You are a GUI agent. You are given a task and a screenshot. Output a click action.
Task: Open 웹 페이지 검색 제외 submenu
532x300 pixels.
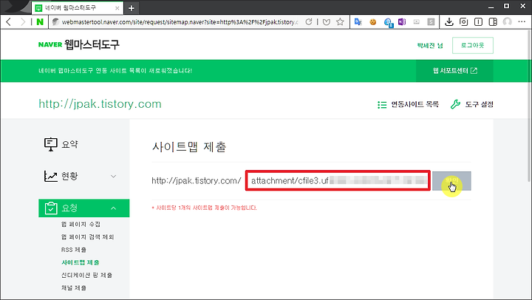tap(87, 237)
